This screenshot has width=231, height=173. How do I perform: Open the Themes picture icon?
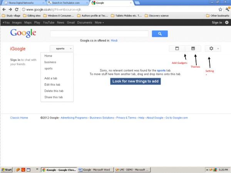(x=193, y=48)
